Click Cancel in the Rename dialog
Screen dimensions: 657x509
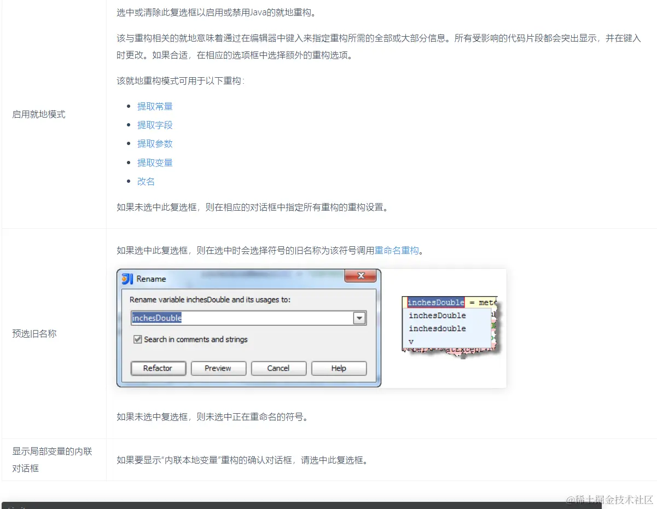pos(278,368)
